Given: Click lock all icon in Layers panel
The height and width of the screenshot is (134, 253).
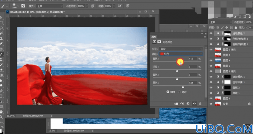Looking at the screenshot, I should pos(236,28).
